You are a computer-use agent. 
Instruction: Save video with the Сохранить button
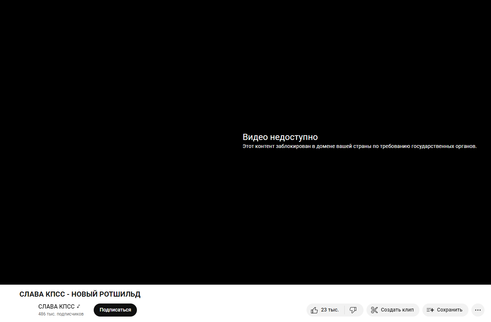coord(445,310)
